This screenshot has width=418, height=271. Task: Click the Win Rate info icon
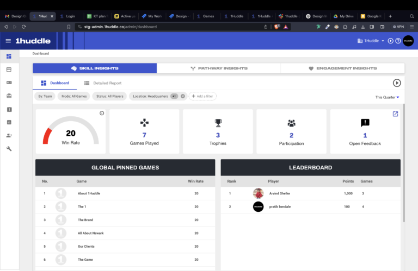coord(102,113)
